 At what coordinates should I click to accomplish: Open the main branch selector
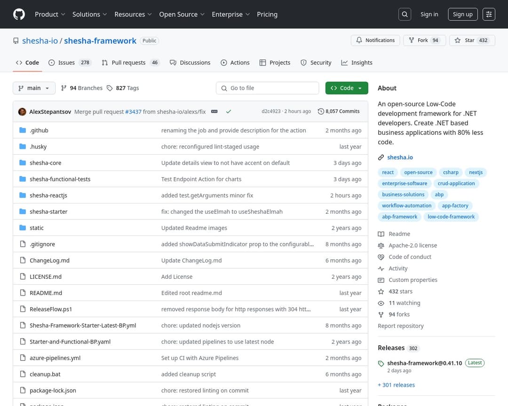pyautogui.click(x=34, y=88)
